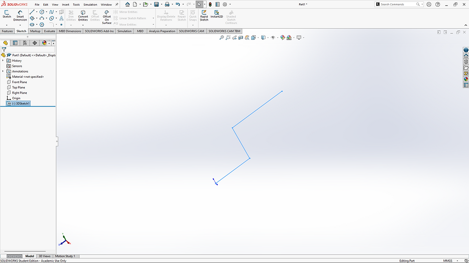Open units MMGS dropdown in status bar
Screen dimensions: 469x263
pos(458,261)
